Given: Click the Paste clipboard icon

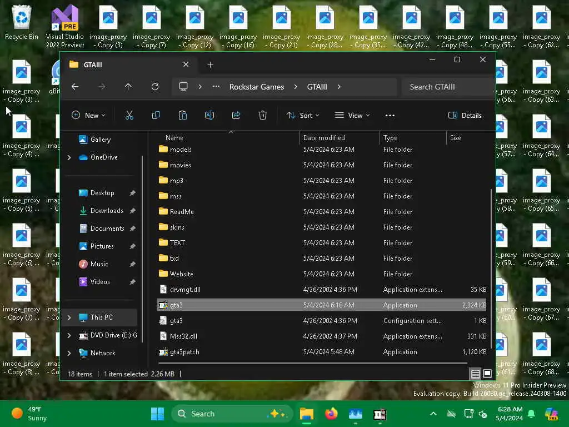Looking at the screenshot, I should point(182,116).
